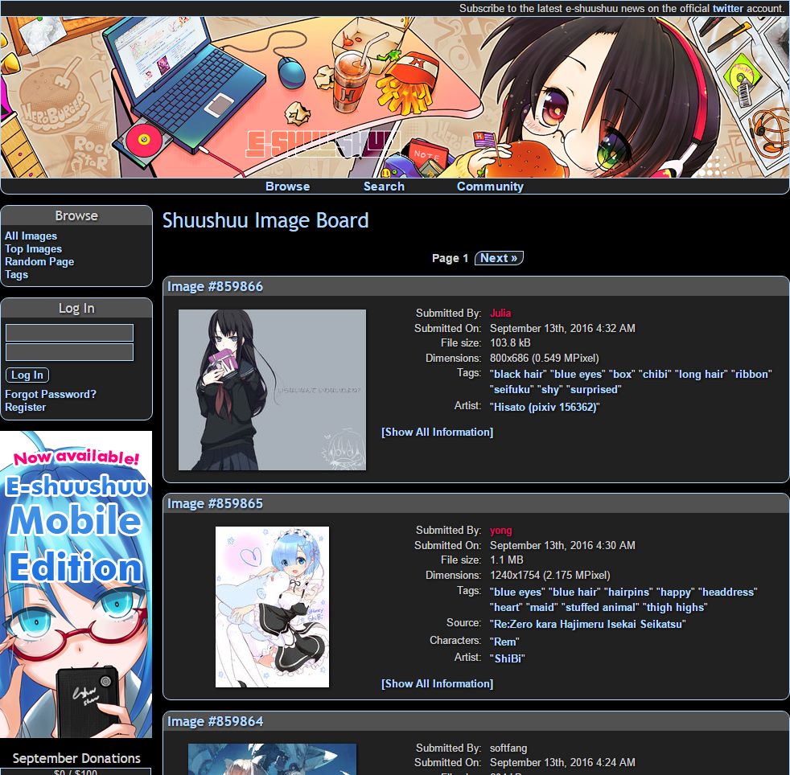The width and height of the screenshot is (790, 775).
Task: Select the "chibi" tag
Action: click(655, 374)
